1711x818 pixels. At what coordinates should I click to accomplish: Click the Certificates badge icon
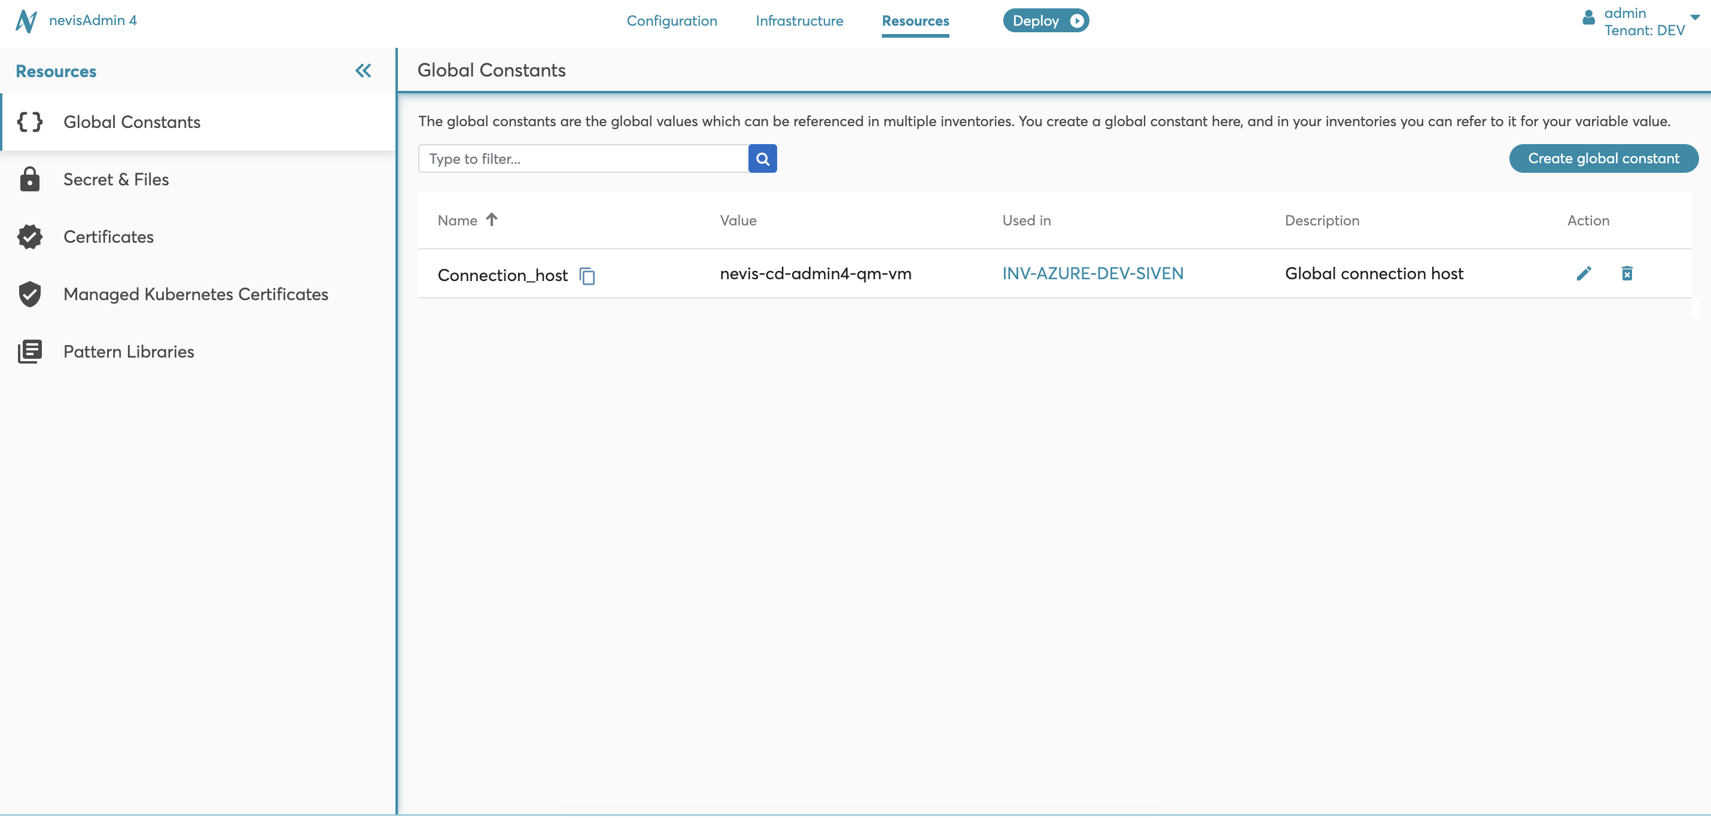click(x=30, y=236)
